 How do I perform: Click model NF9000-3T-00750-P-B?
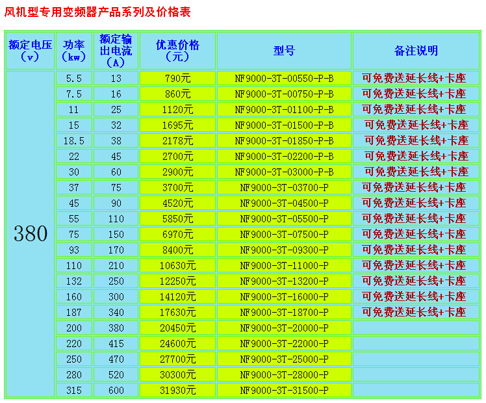(x=284, y=94)
